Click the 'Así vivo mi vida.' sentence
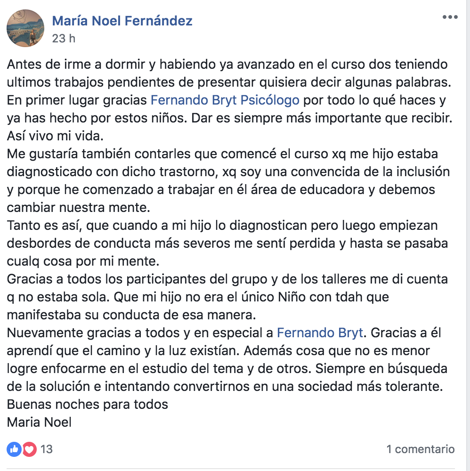The image size is (470, 471). pos(55,136)
